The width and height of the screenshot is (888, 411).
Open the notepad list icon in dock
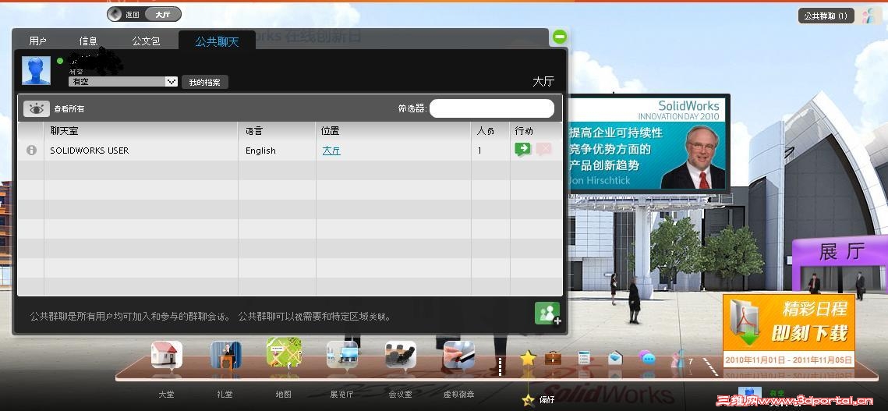point(585,358)
